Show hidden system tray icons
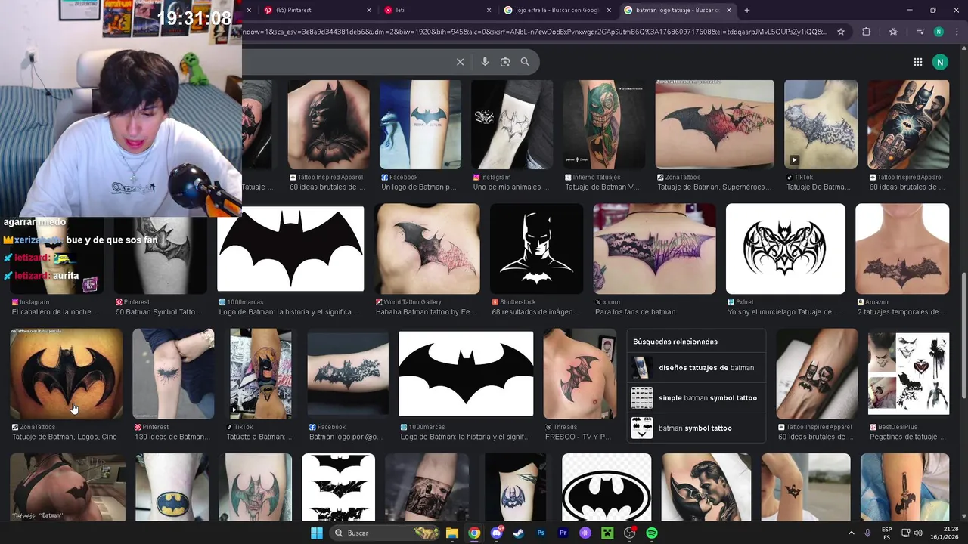Viewport: 968px width, 544px height. (x=851, y=533)
